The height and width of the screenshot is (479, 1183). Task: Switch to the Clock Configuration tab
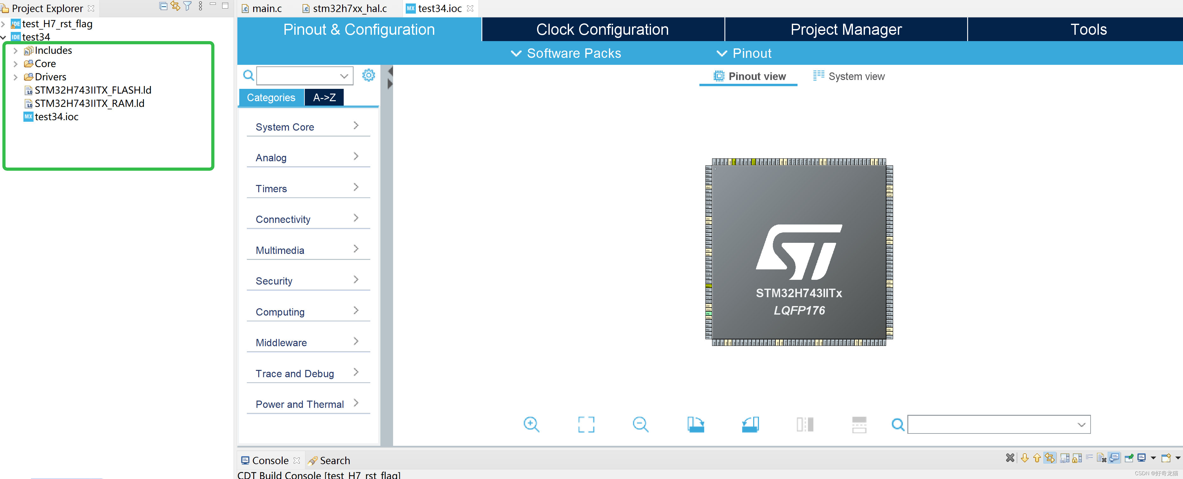tap(602, 29)
